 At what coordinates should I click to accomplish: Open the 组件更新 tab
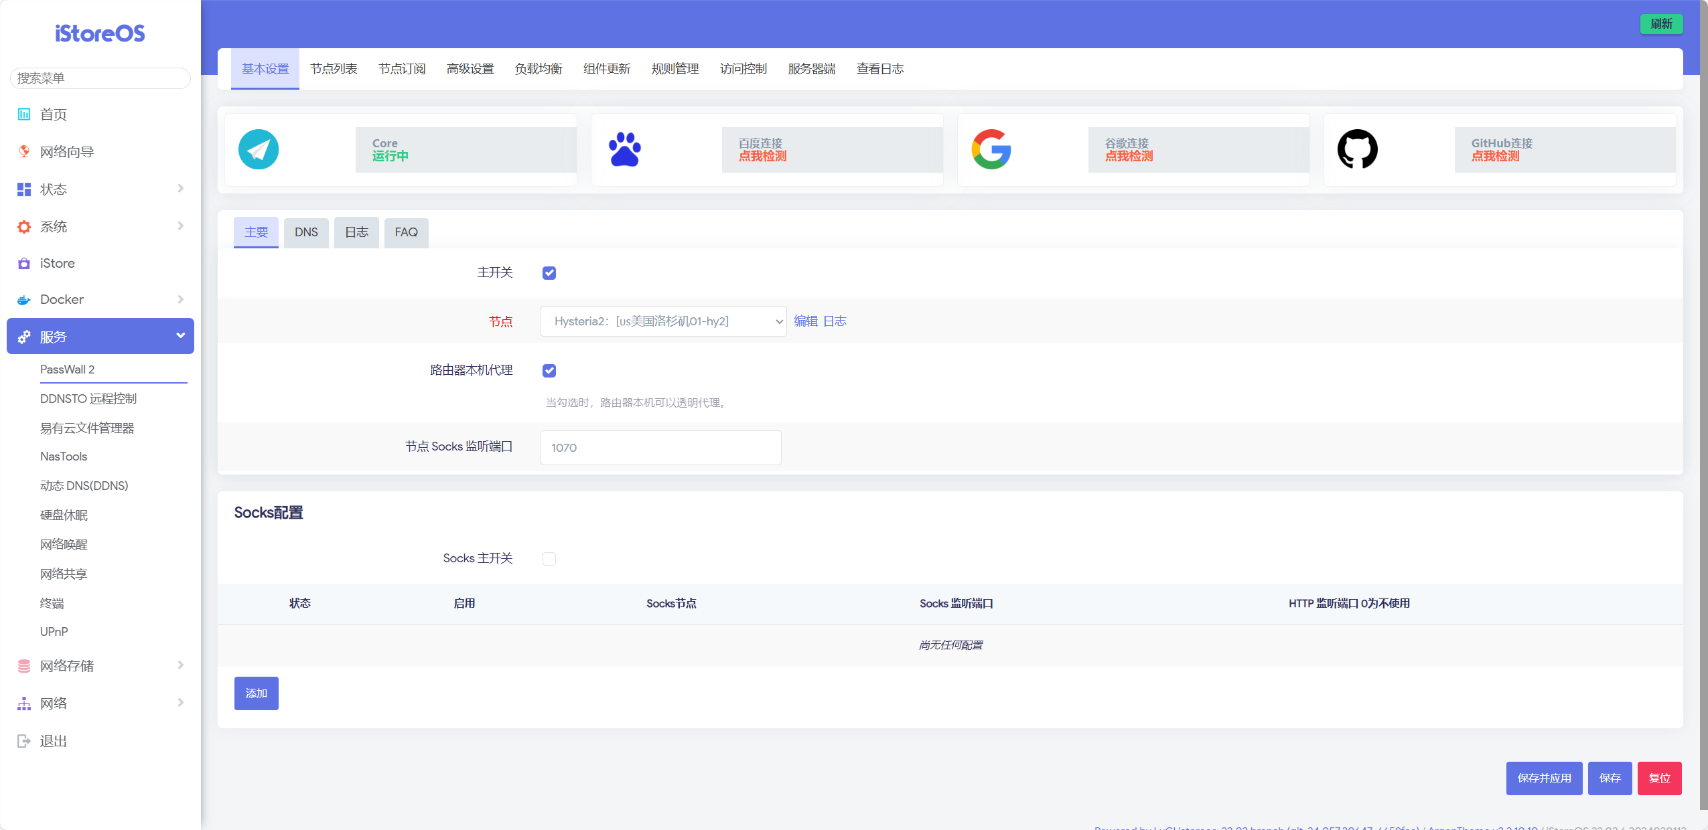607,69
